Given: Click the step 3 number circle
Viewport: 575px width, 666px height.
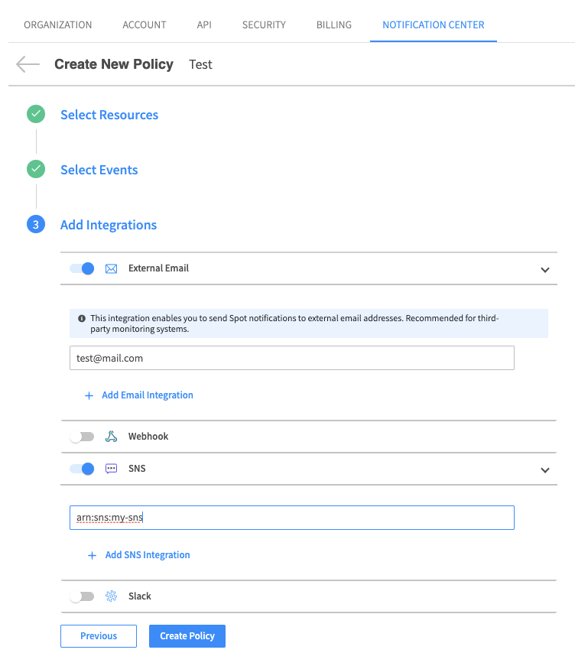Looking at the screenshot, I should (36, 225).
